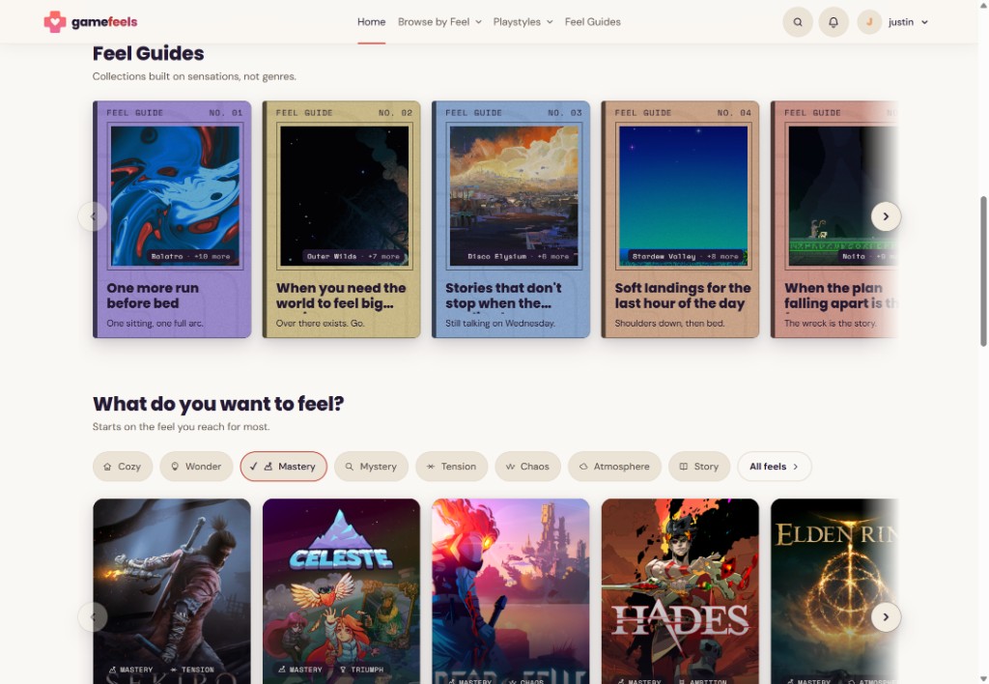Select the Story feel chip

coord(699,467)
